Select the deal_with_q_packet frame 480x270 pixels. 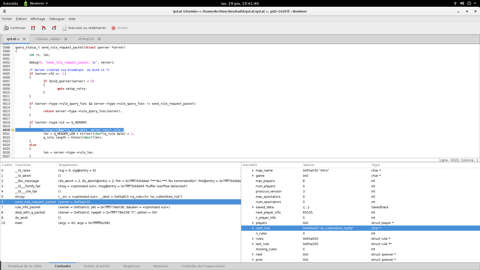coord(120,212)
